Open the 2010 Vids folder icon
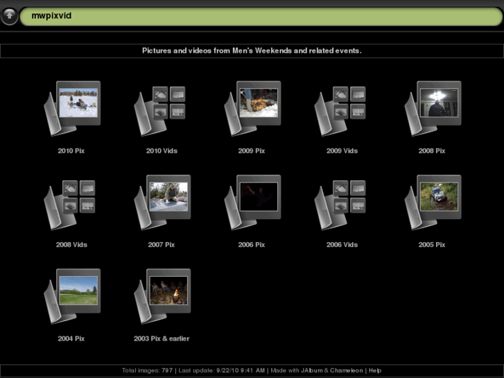 coord(162,108)
